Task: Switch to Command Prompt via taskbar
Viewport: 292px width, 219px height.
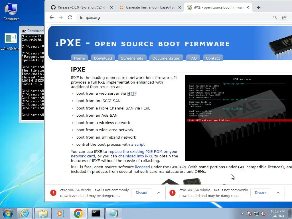Action: (x=96, y=213)
